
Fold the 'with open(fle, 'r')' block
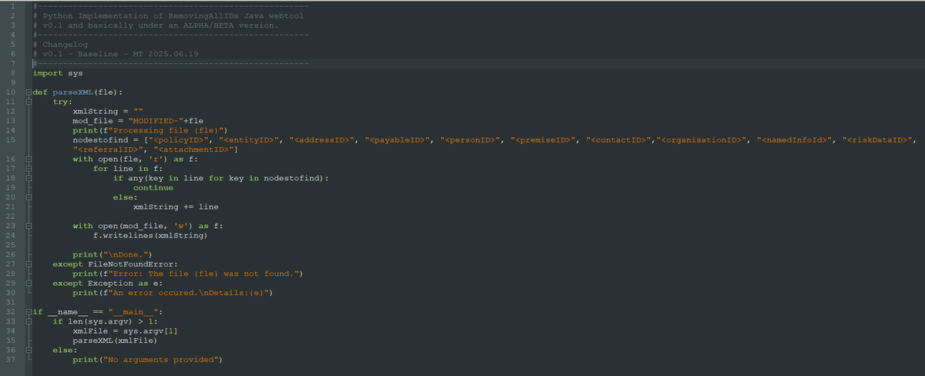point(29,159)
